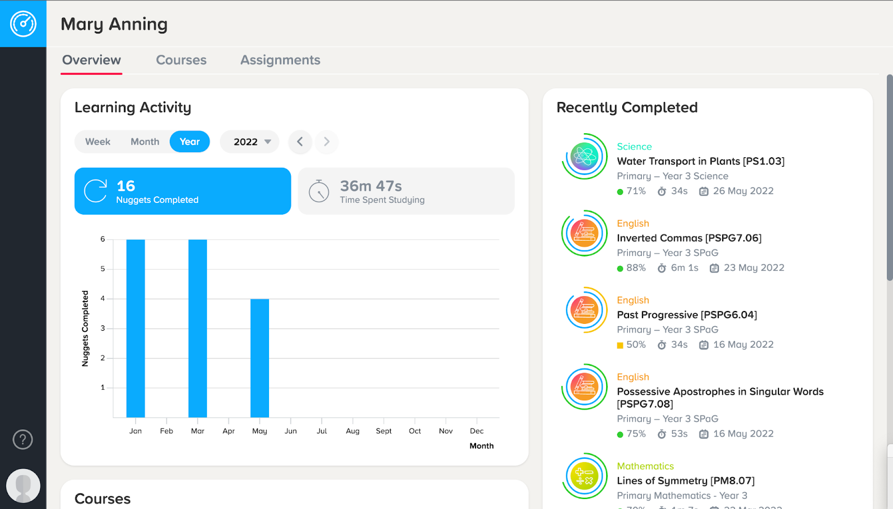This screenshot has height=509, width=893.
Task: Switch activity view to Month
Action: point(145,142)
